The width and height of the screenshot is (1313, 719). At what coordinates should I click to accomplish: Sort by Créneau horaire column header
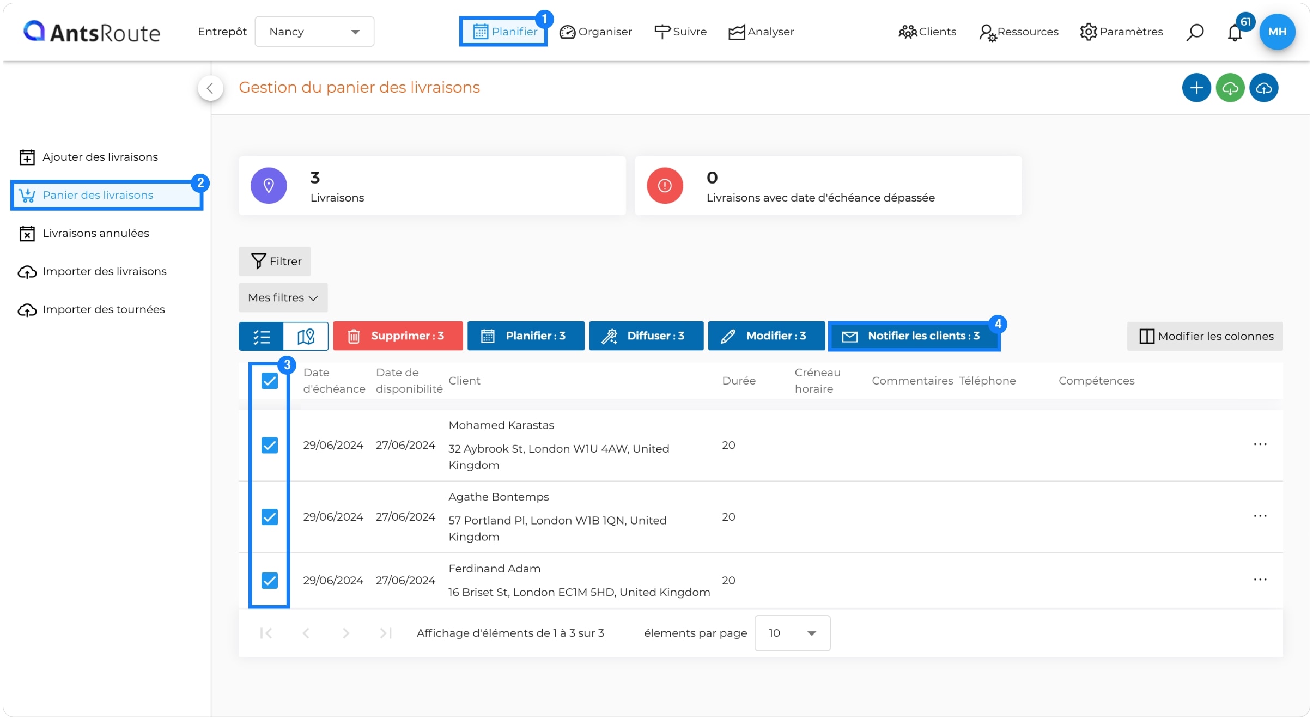click(817, 381)
